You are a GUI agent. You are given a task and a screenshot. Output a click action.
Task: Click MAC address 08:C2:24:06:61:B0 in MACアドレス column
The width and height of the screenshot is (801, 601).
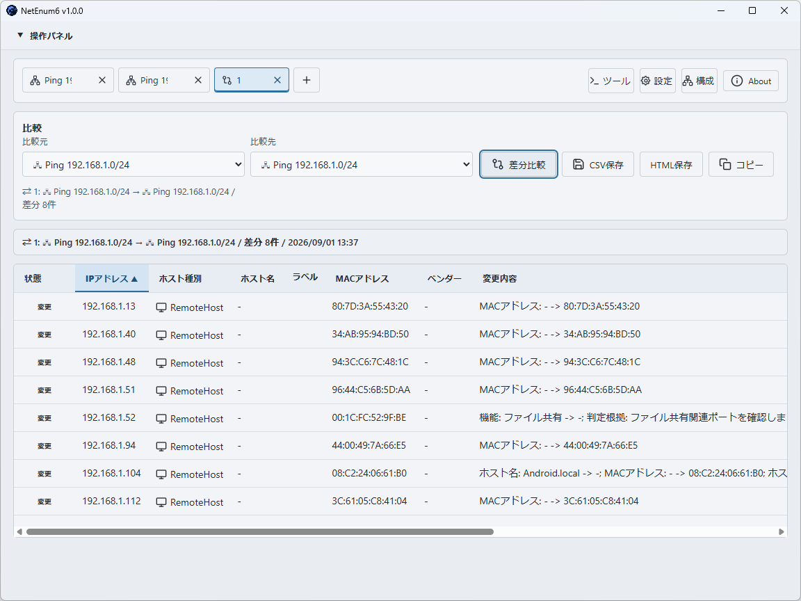(x=369, y=473)
